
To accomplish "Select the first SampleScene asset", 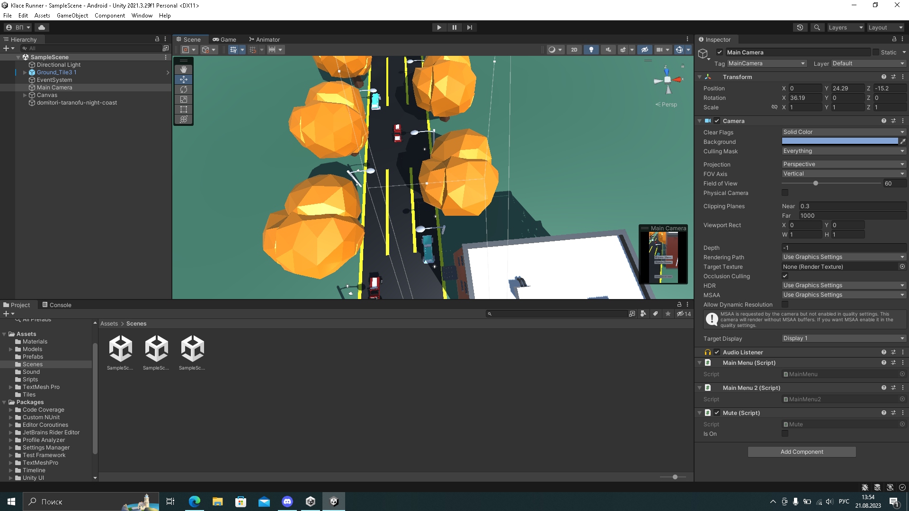I will coord(120,352).
